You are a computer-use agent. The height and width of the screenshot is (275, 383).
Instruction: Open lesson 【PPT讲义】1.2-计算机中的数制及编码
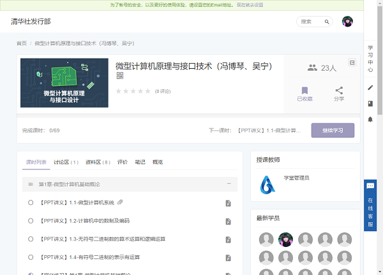coord(84,221)
